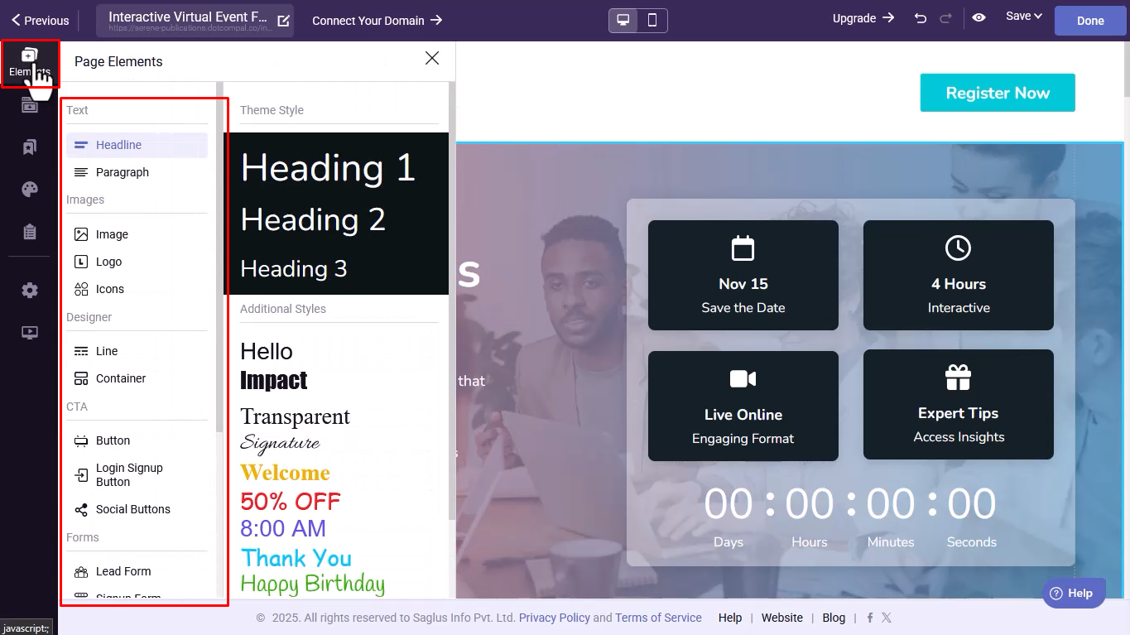Choose the Signature text style

pos(280,443)
